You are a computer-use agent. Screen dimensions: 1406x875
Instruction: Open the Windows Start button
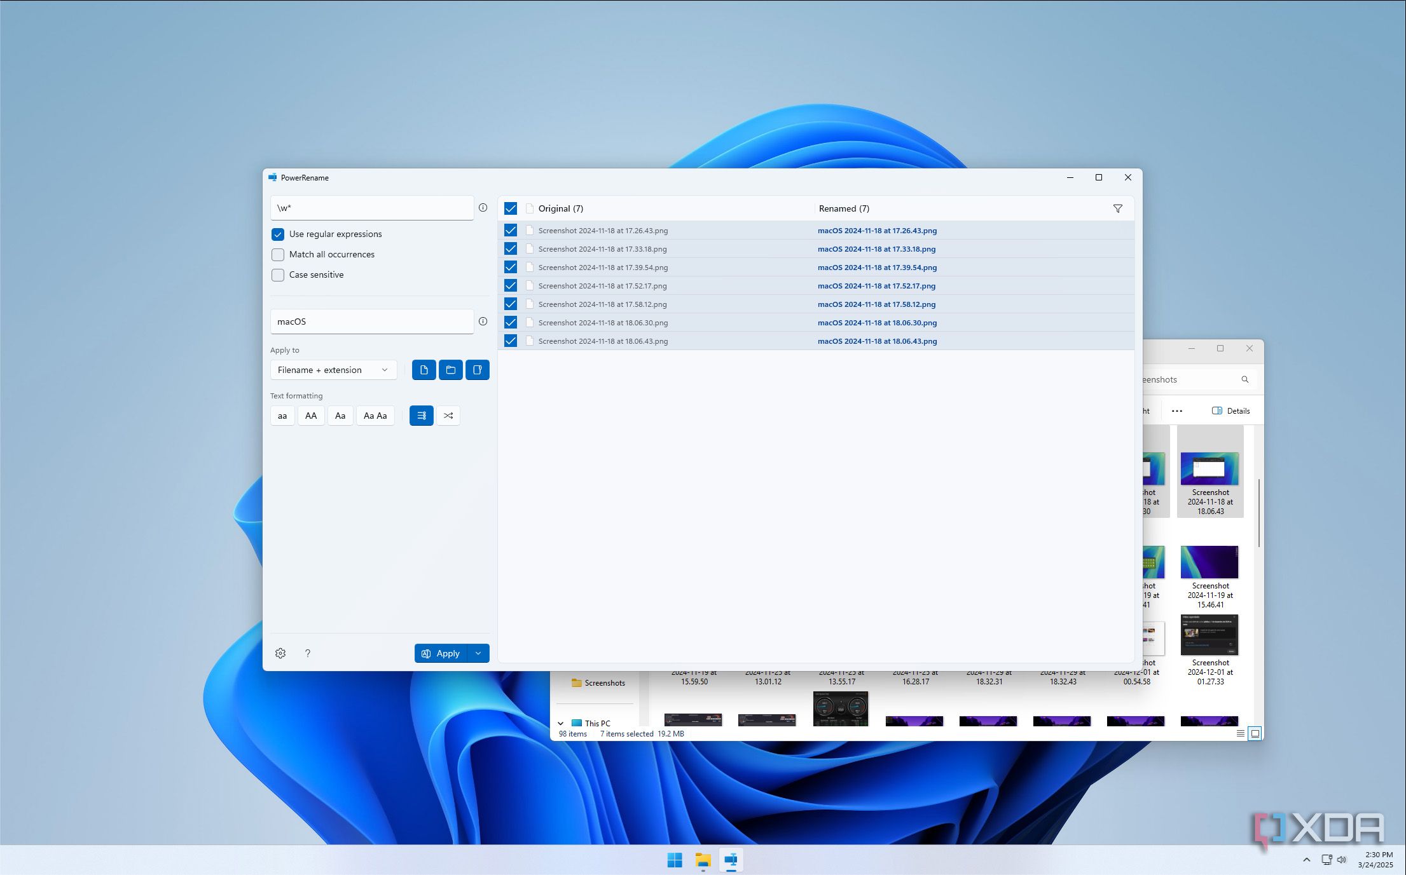point(675,860)
